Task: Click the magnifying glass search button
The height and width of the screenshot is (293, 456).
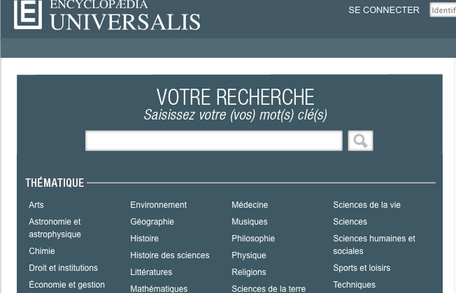Action: [x=360, y=141]
